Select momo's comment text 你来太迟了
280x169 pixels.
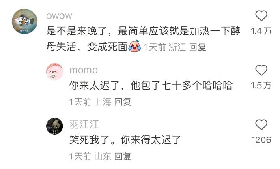click(151, 86)
